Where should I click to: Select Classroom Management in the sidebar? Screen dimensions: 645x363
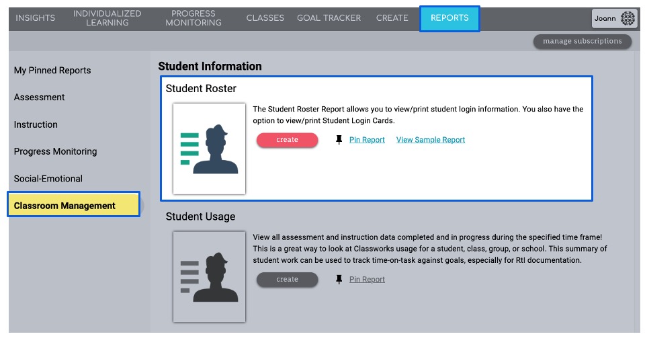click(x=74, y=204)
